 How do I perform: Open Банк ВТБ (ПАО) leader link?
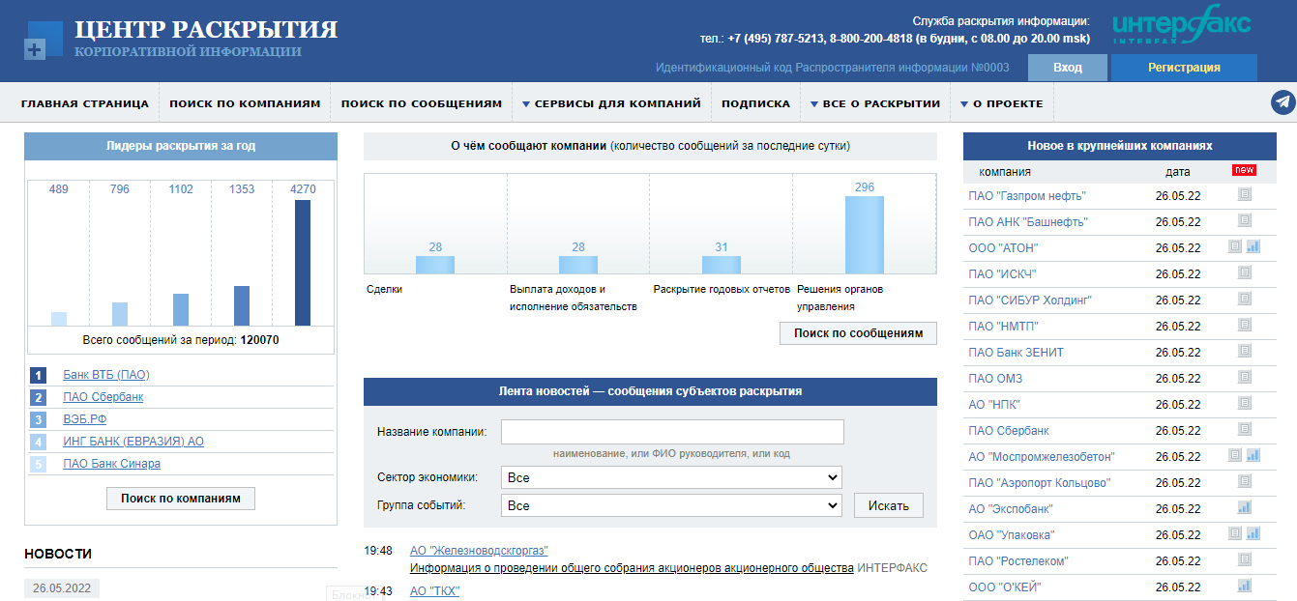[106, 375]
